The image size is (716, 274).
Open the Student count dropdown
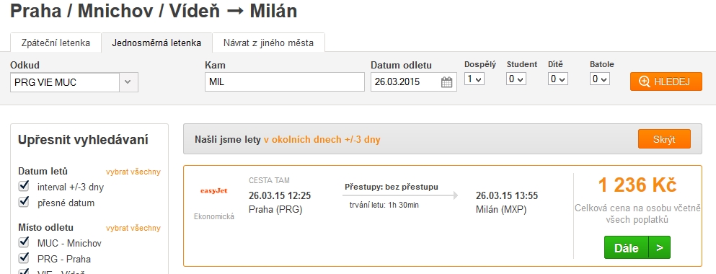click(x=516, y=79)
